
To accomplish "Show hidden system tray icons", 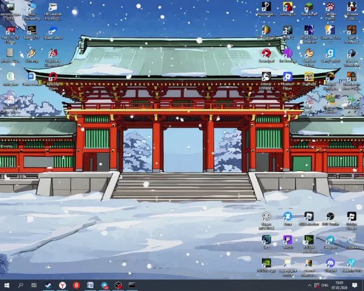I will click(309, 285).
